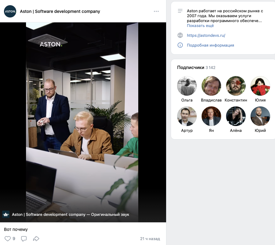Click the original sound caption on video

tap(70, 214)
